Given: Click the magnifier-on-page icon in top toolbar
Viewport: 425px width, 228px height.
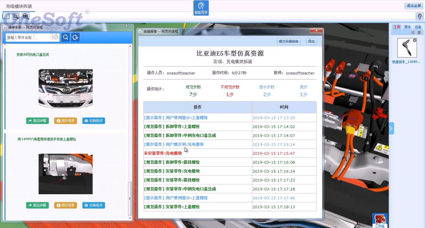Looking at the screenshot, I should [x=16, y=16].
